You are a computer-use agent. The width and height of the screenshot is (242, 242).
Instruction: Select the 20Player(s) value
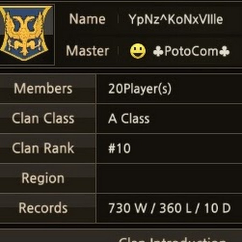(140, 89)
